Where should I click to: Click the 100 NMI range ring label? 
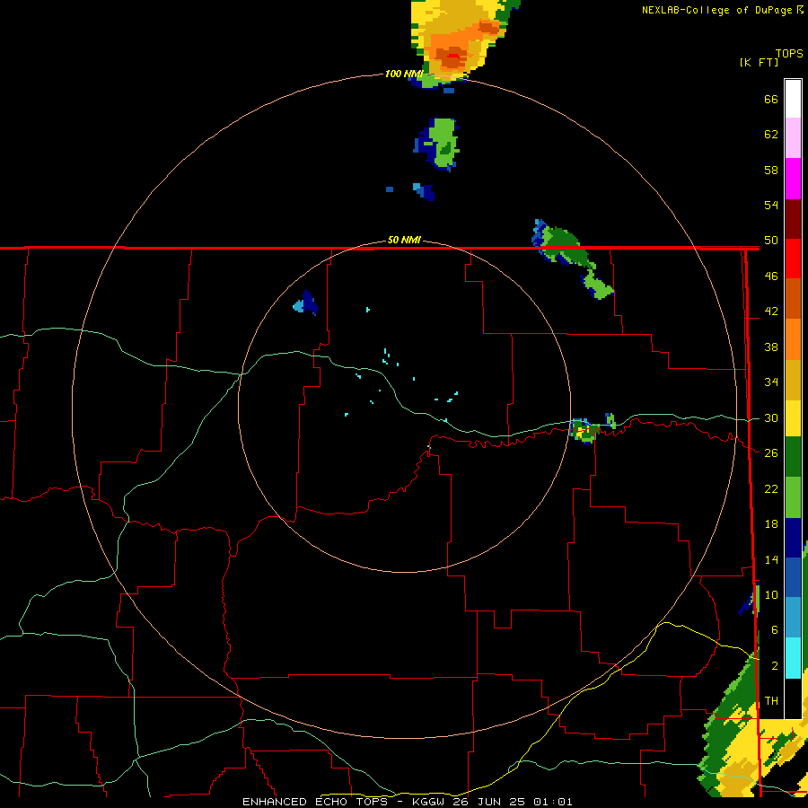(x=404, y=74)
